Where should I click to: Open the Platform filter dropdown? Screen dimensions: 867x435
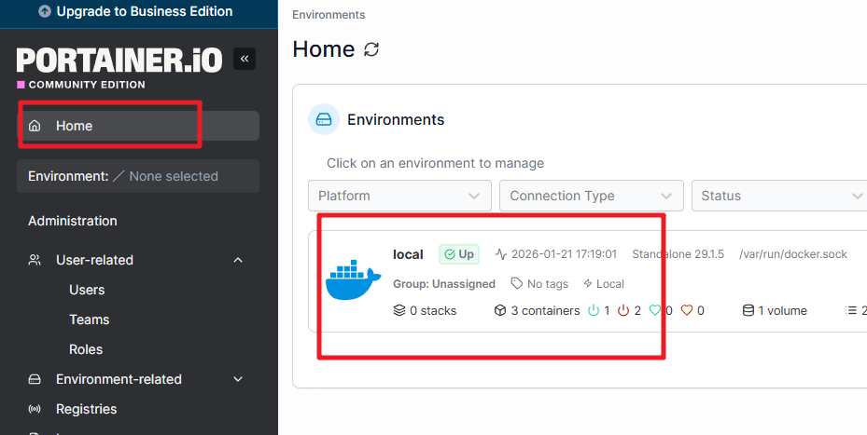(x=399, y=196)
